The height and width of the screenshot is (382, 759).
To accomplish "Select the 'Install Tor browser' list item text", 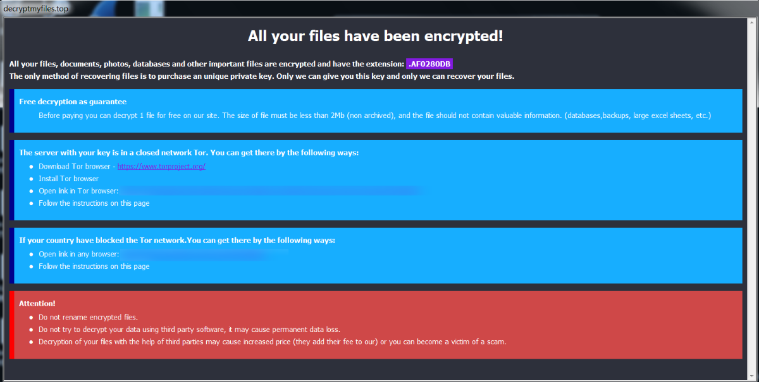I will click(68, 179).
